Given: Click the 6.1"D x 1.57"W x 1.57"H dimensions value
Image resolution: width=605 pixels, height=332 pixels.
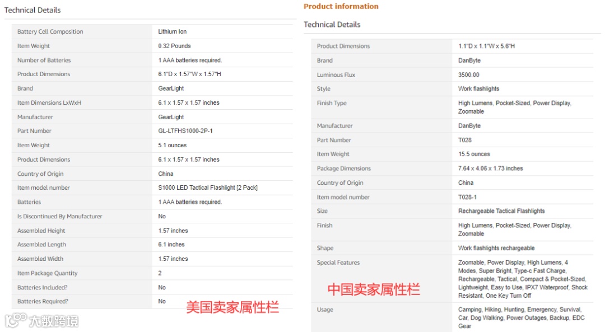Looking at the screenshot, I should pyautogui.click(x=189, y=74).
